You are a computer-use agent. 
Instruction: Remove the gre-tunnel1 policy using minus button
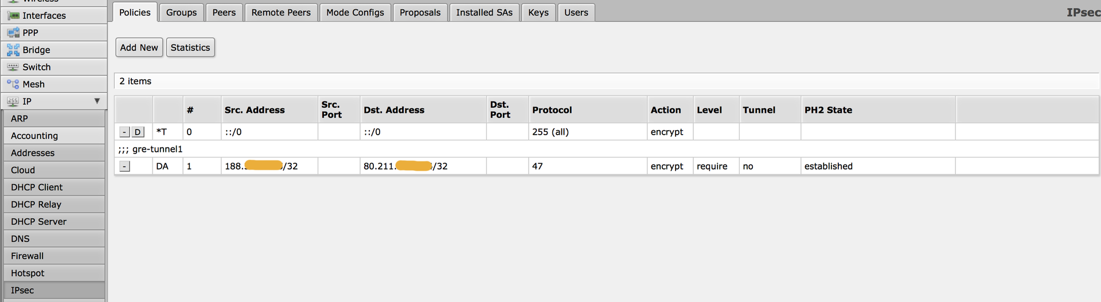tap(124, 166)
